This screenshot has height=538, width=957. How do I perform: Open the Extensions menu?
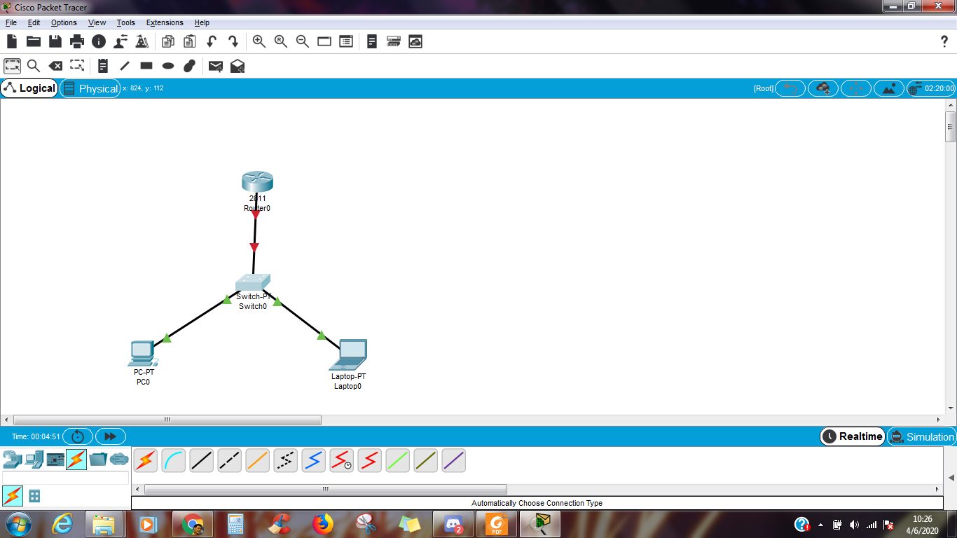tap(165, 22)
